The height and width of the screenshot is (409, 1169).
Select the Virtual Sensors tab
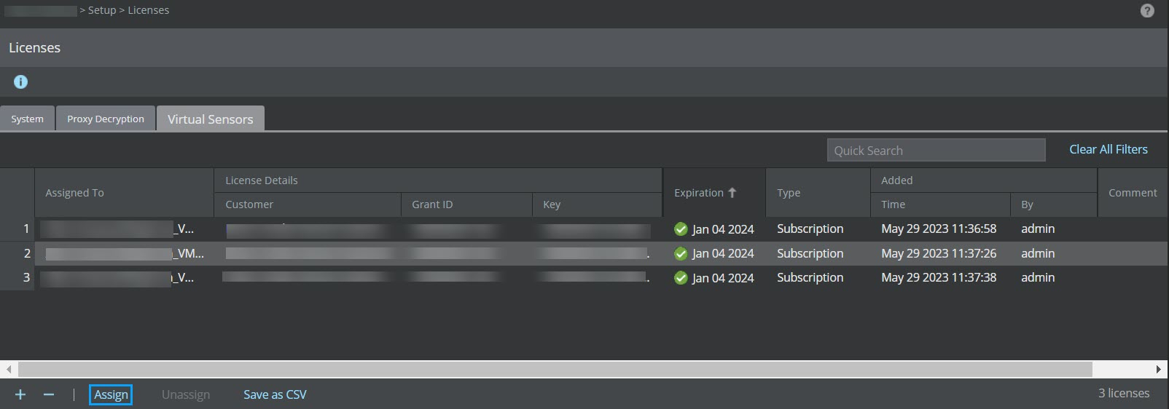pos(211,119)
